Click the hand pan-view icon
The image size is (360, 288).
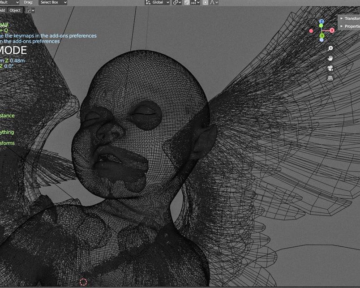click(330, 58)
